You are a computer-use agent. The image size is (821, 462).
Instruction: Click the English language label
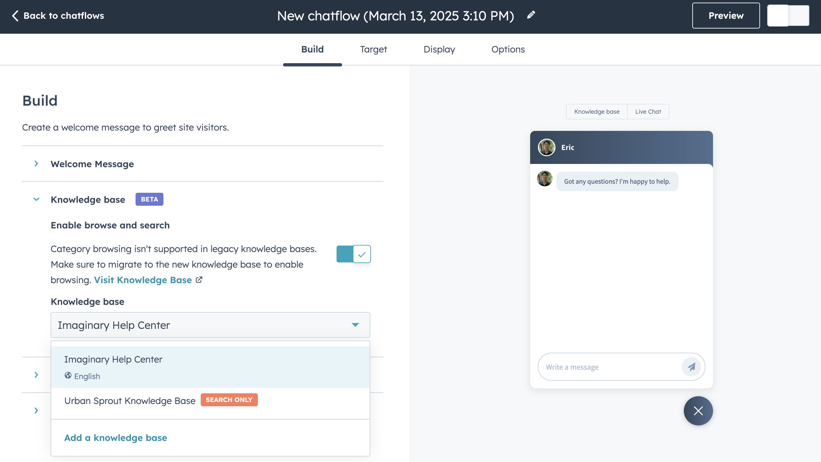87,376
